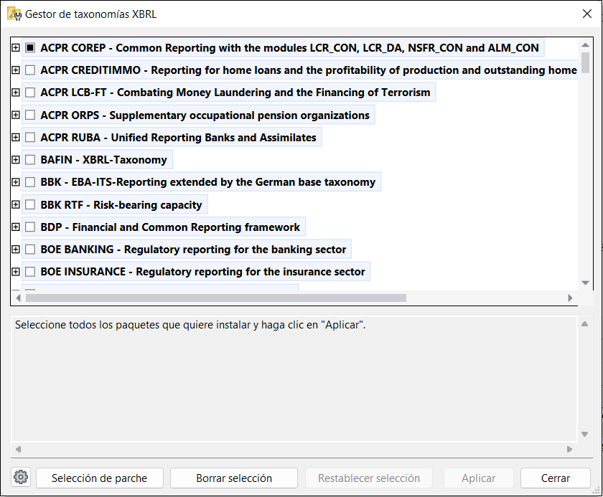
Task: Expand the BOE INSURANCE tree node
Action: tap(15, 272)
